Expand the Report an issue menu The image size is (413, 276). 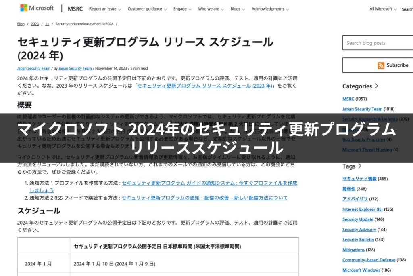tap(105, 9)
